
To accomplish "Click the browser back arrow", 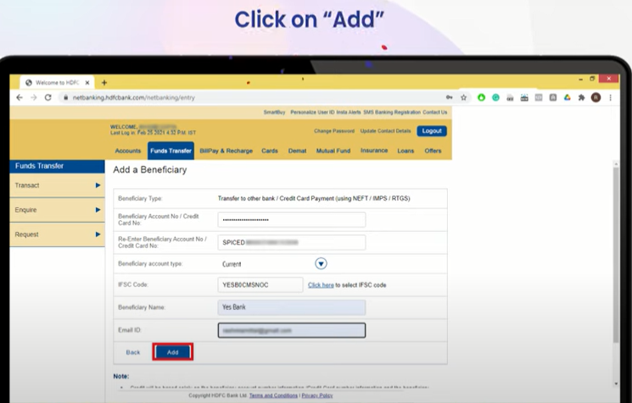I will 20,97.
